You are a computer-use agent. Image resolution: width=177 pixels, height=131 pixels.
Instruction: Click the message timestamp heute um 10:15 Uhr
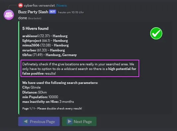pos(71,12)
